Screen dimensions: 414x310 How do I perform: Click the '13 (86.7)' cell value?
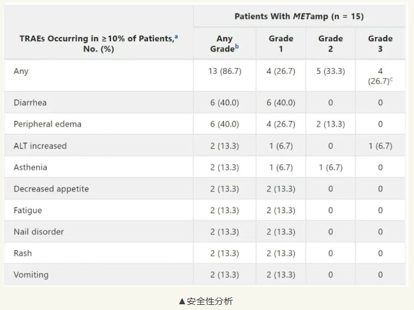(x=224, y=71)
